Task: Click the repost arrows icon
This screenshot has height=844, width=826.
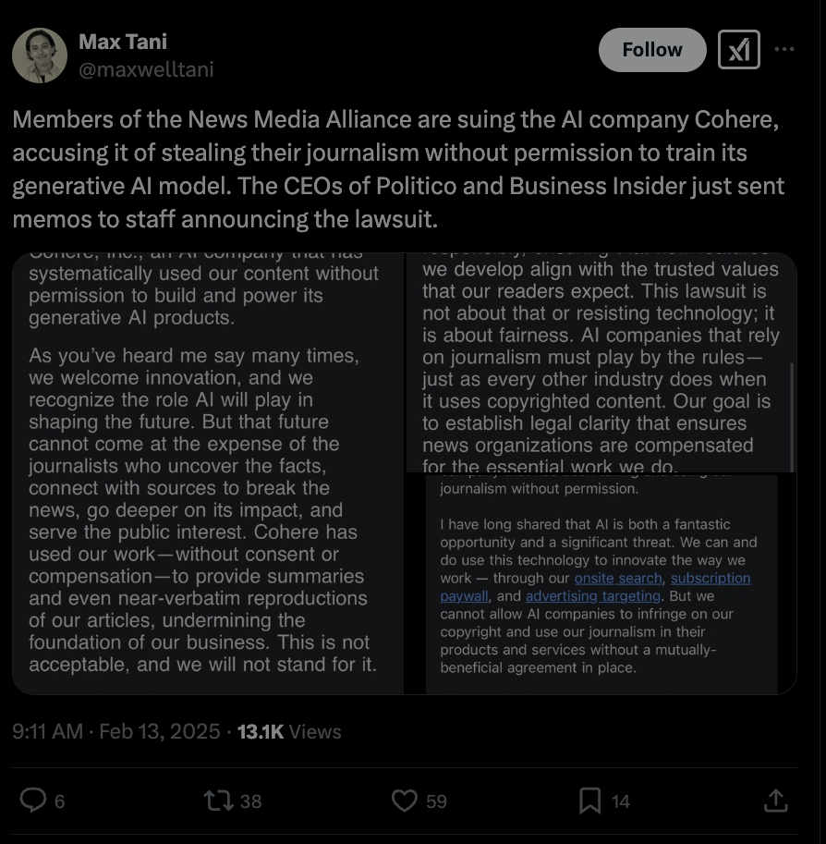Action: coord(218,801)
